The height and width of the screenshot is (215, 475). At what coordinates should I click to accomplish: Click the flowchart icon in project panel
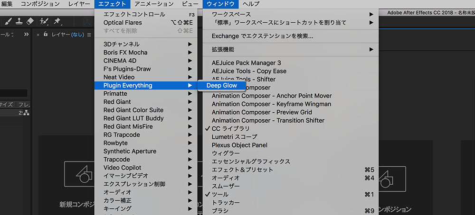click(26, 113)
